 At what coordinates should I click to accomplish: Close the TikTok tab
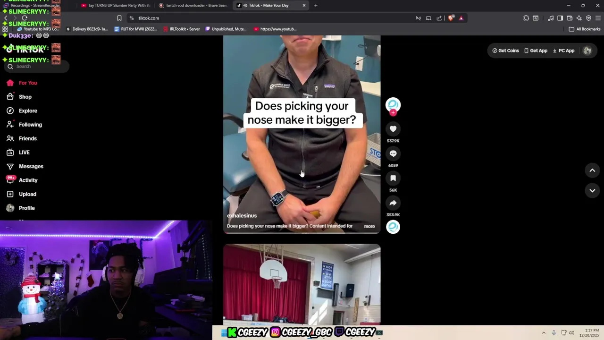click(x=304, y=5)
